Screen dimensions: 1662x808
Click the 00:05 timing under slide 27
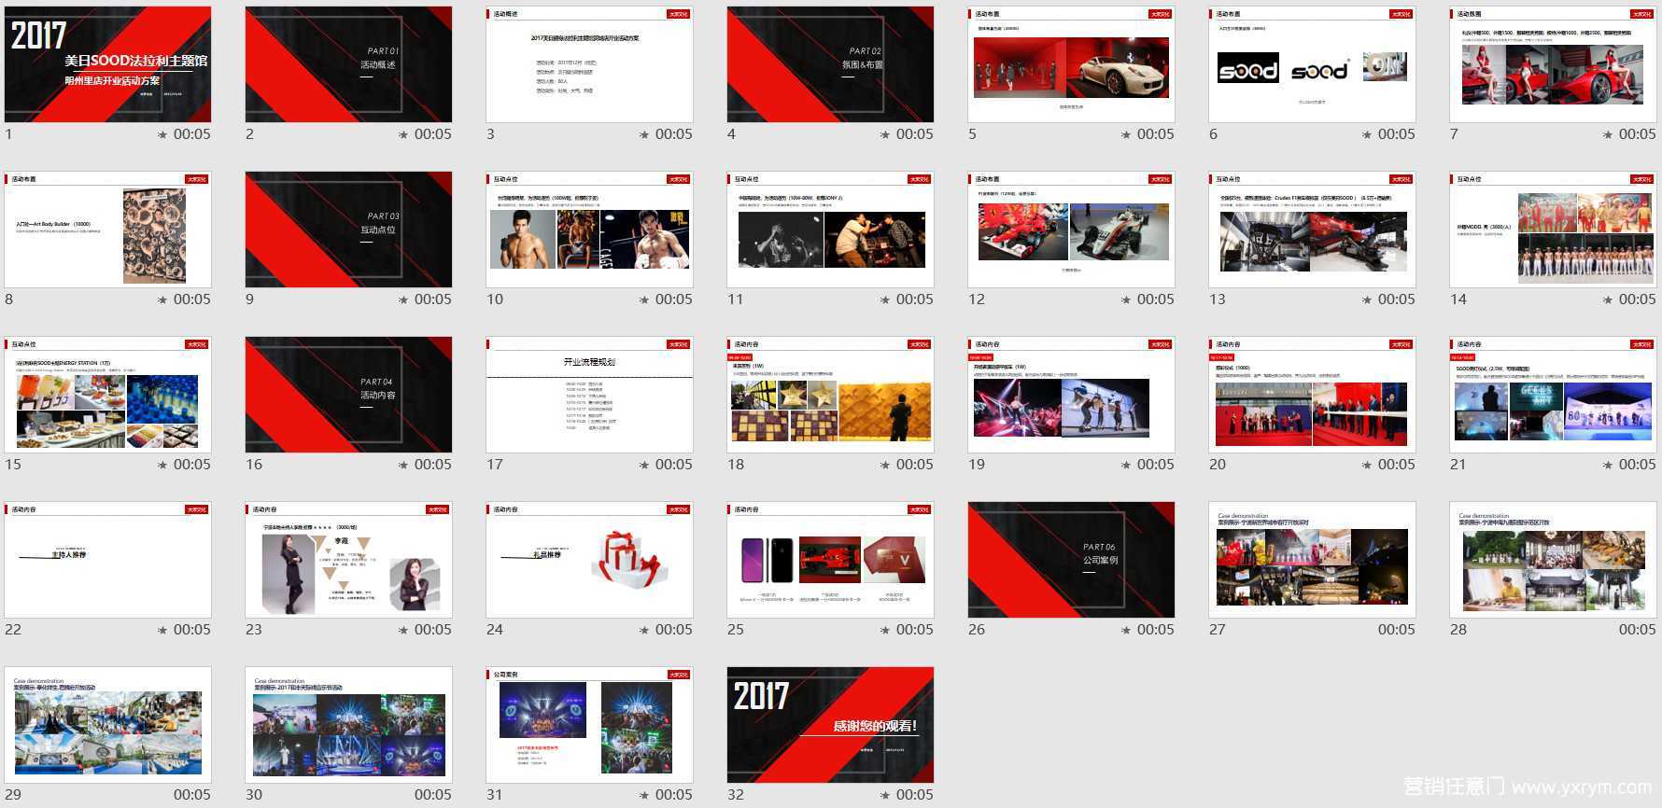point(1396,630)
